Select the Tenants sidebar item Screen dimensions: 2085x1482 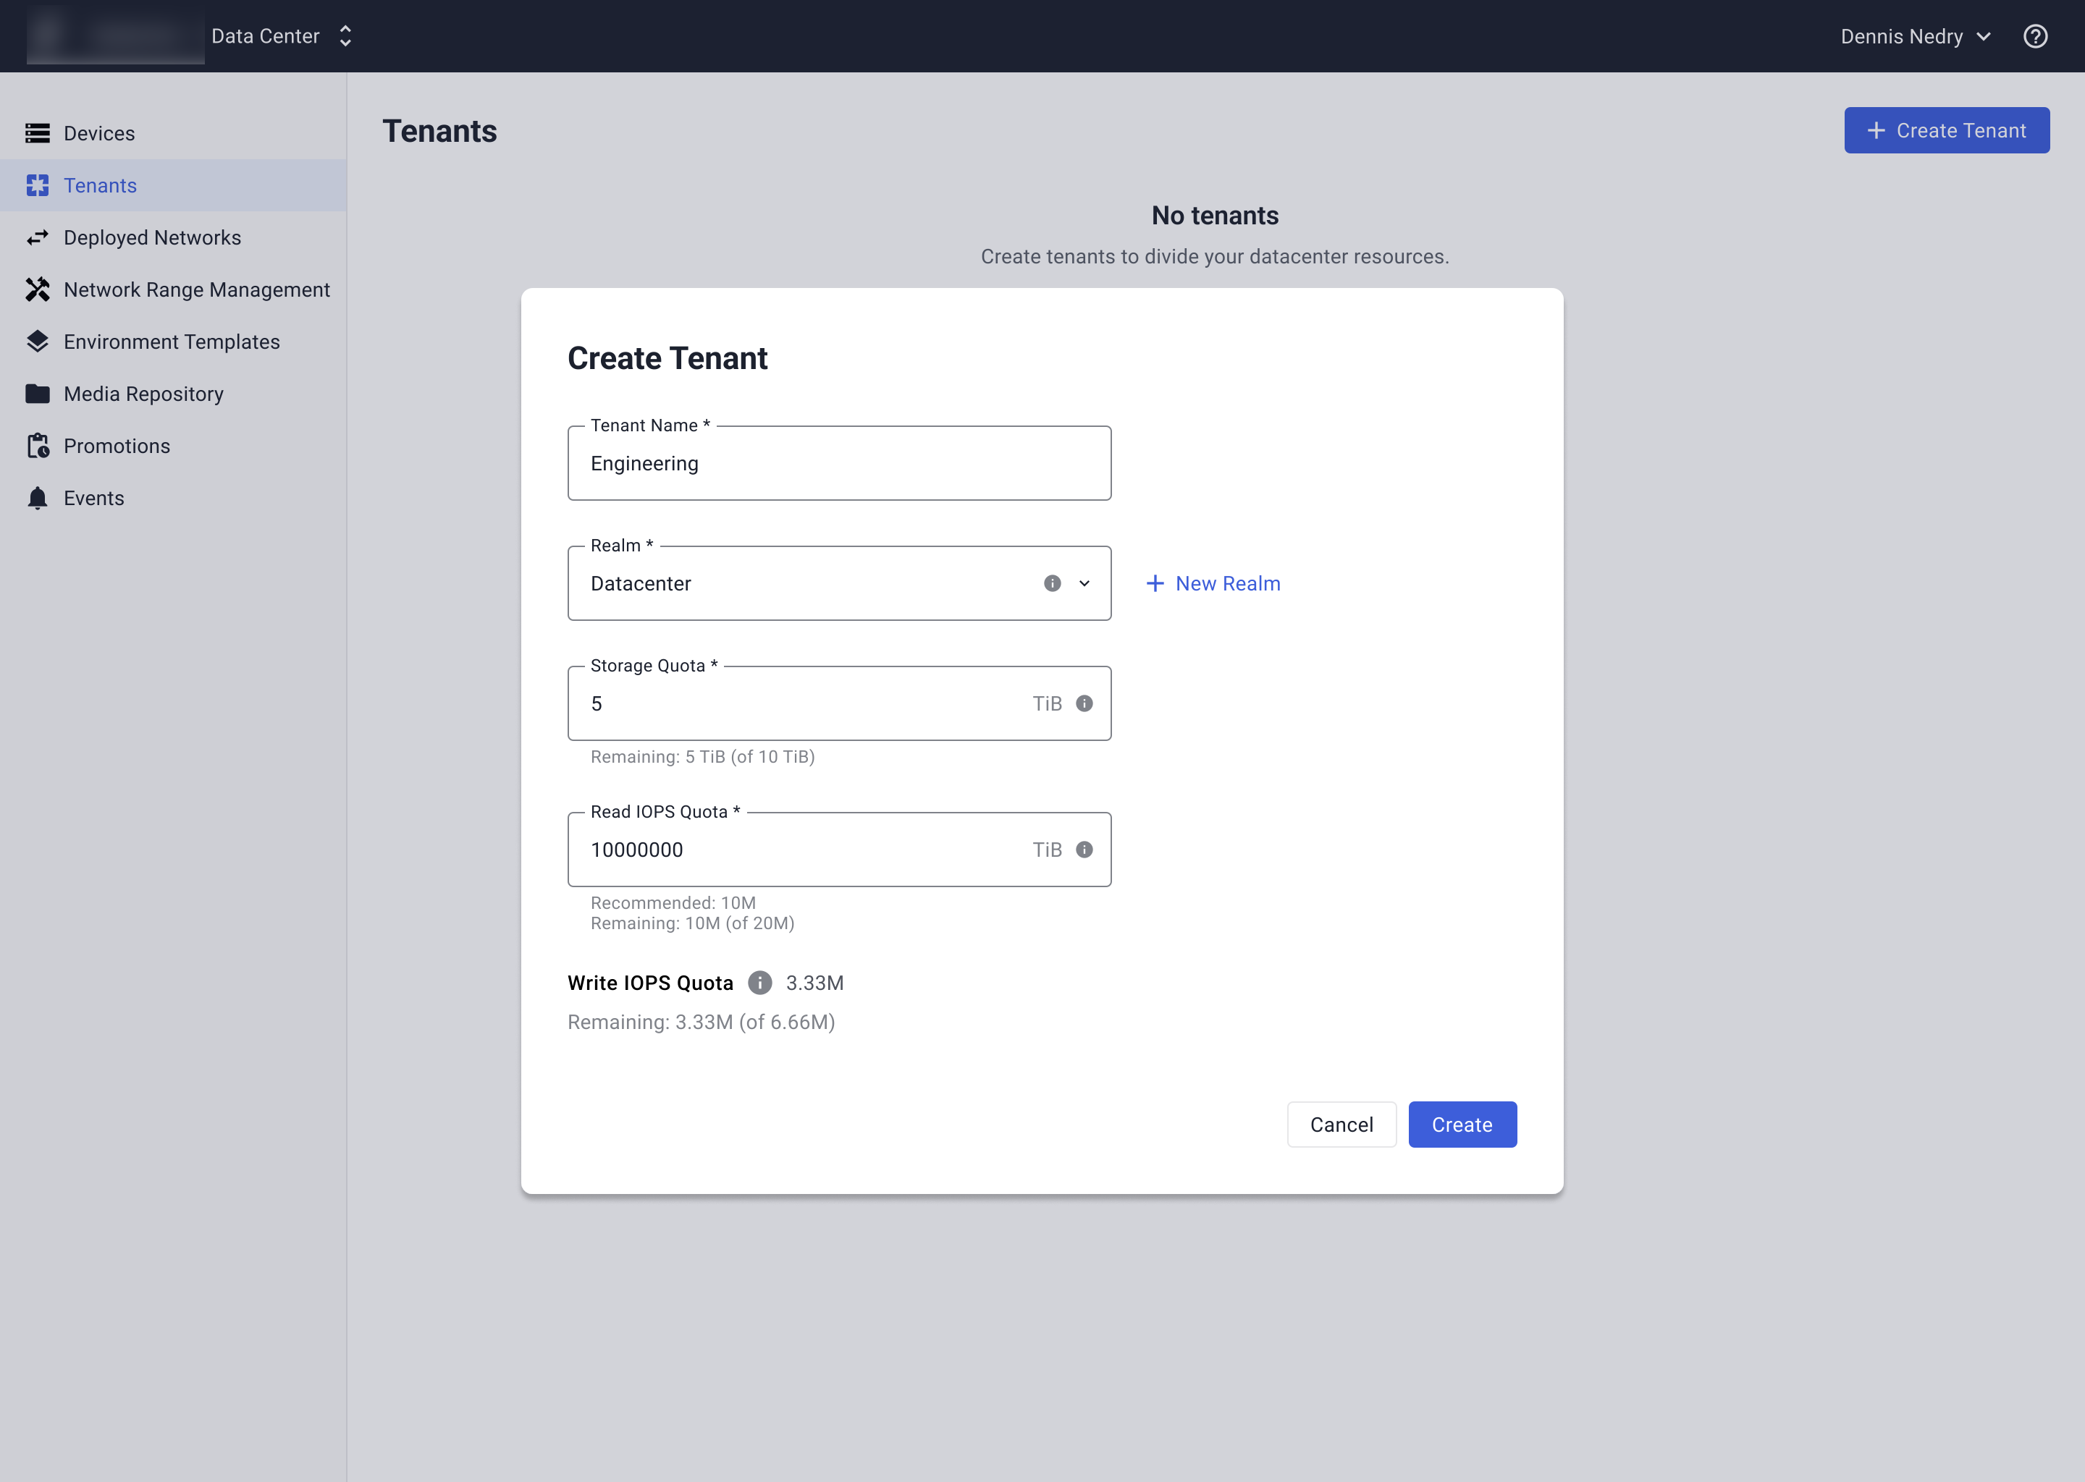tap(101, 185)
